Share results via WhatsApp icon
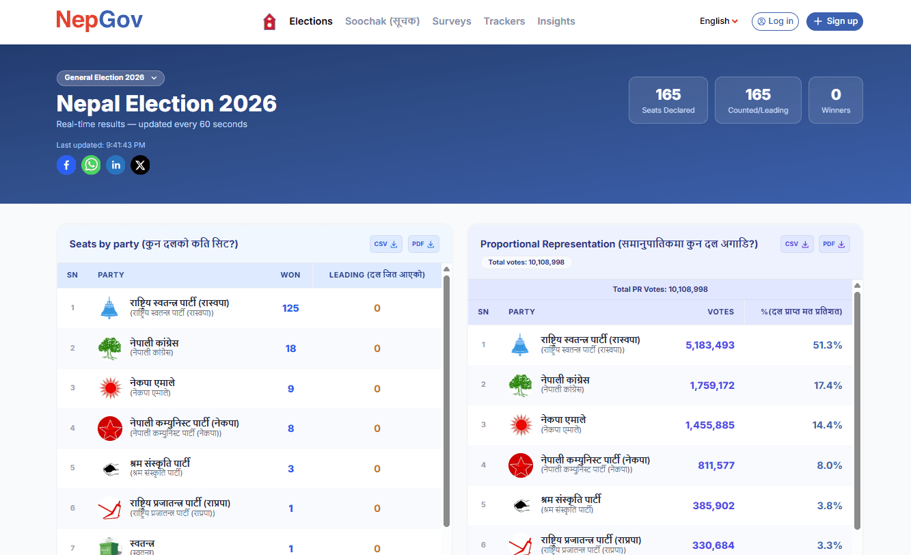911x555 pixels. click(x=91, y=165)
